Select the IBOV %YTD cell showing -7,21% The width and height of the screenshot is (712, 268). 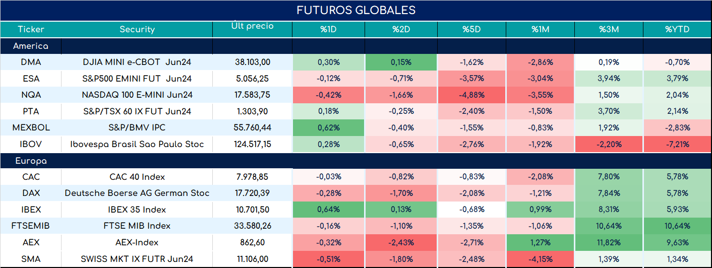677,145
